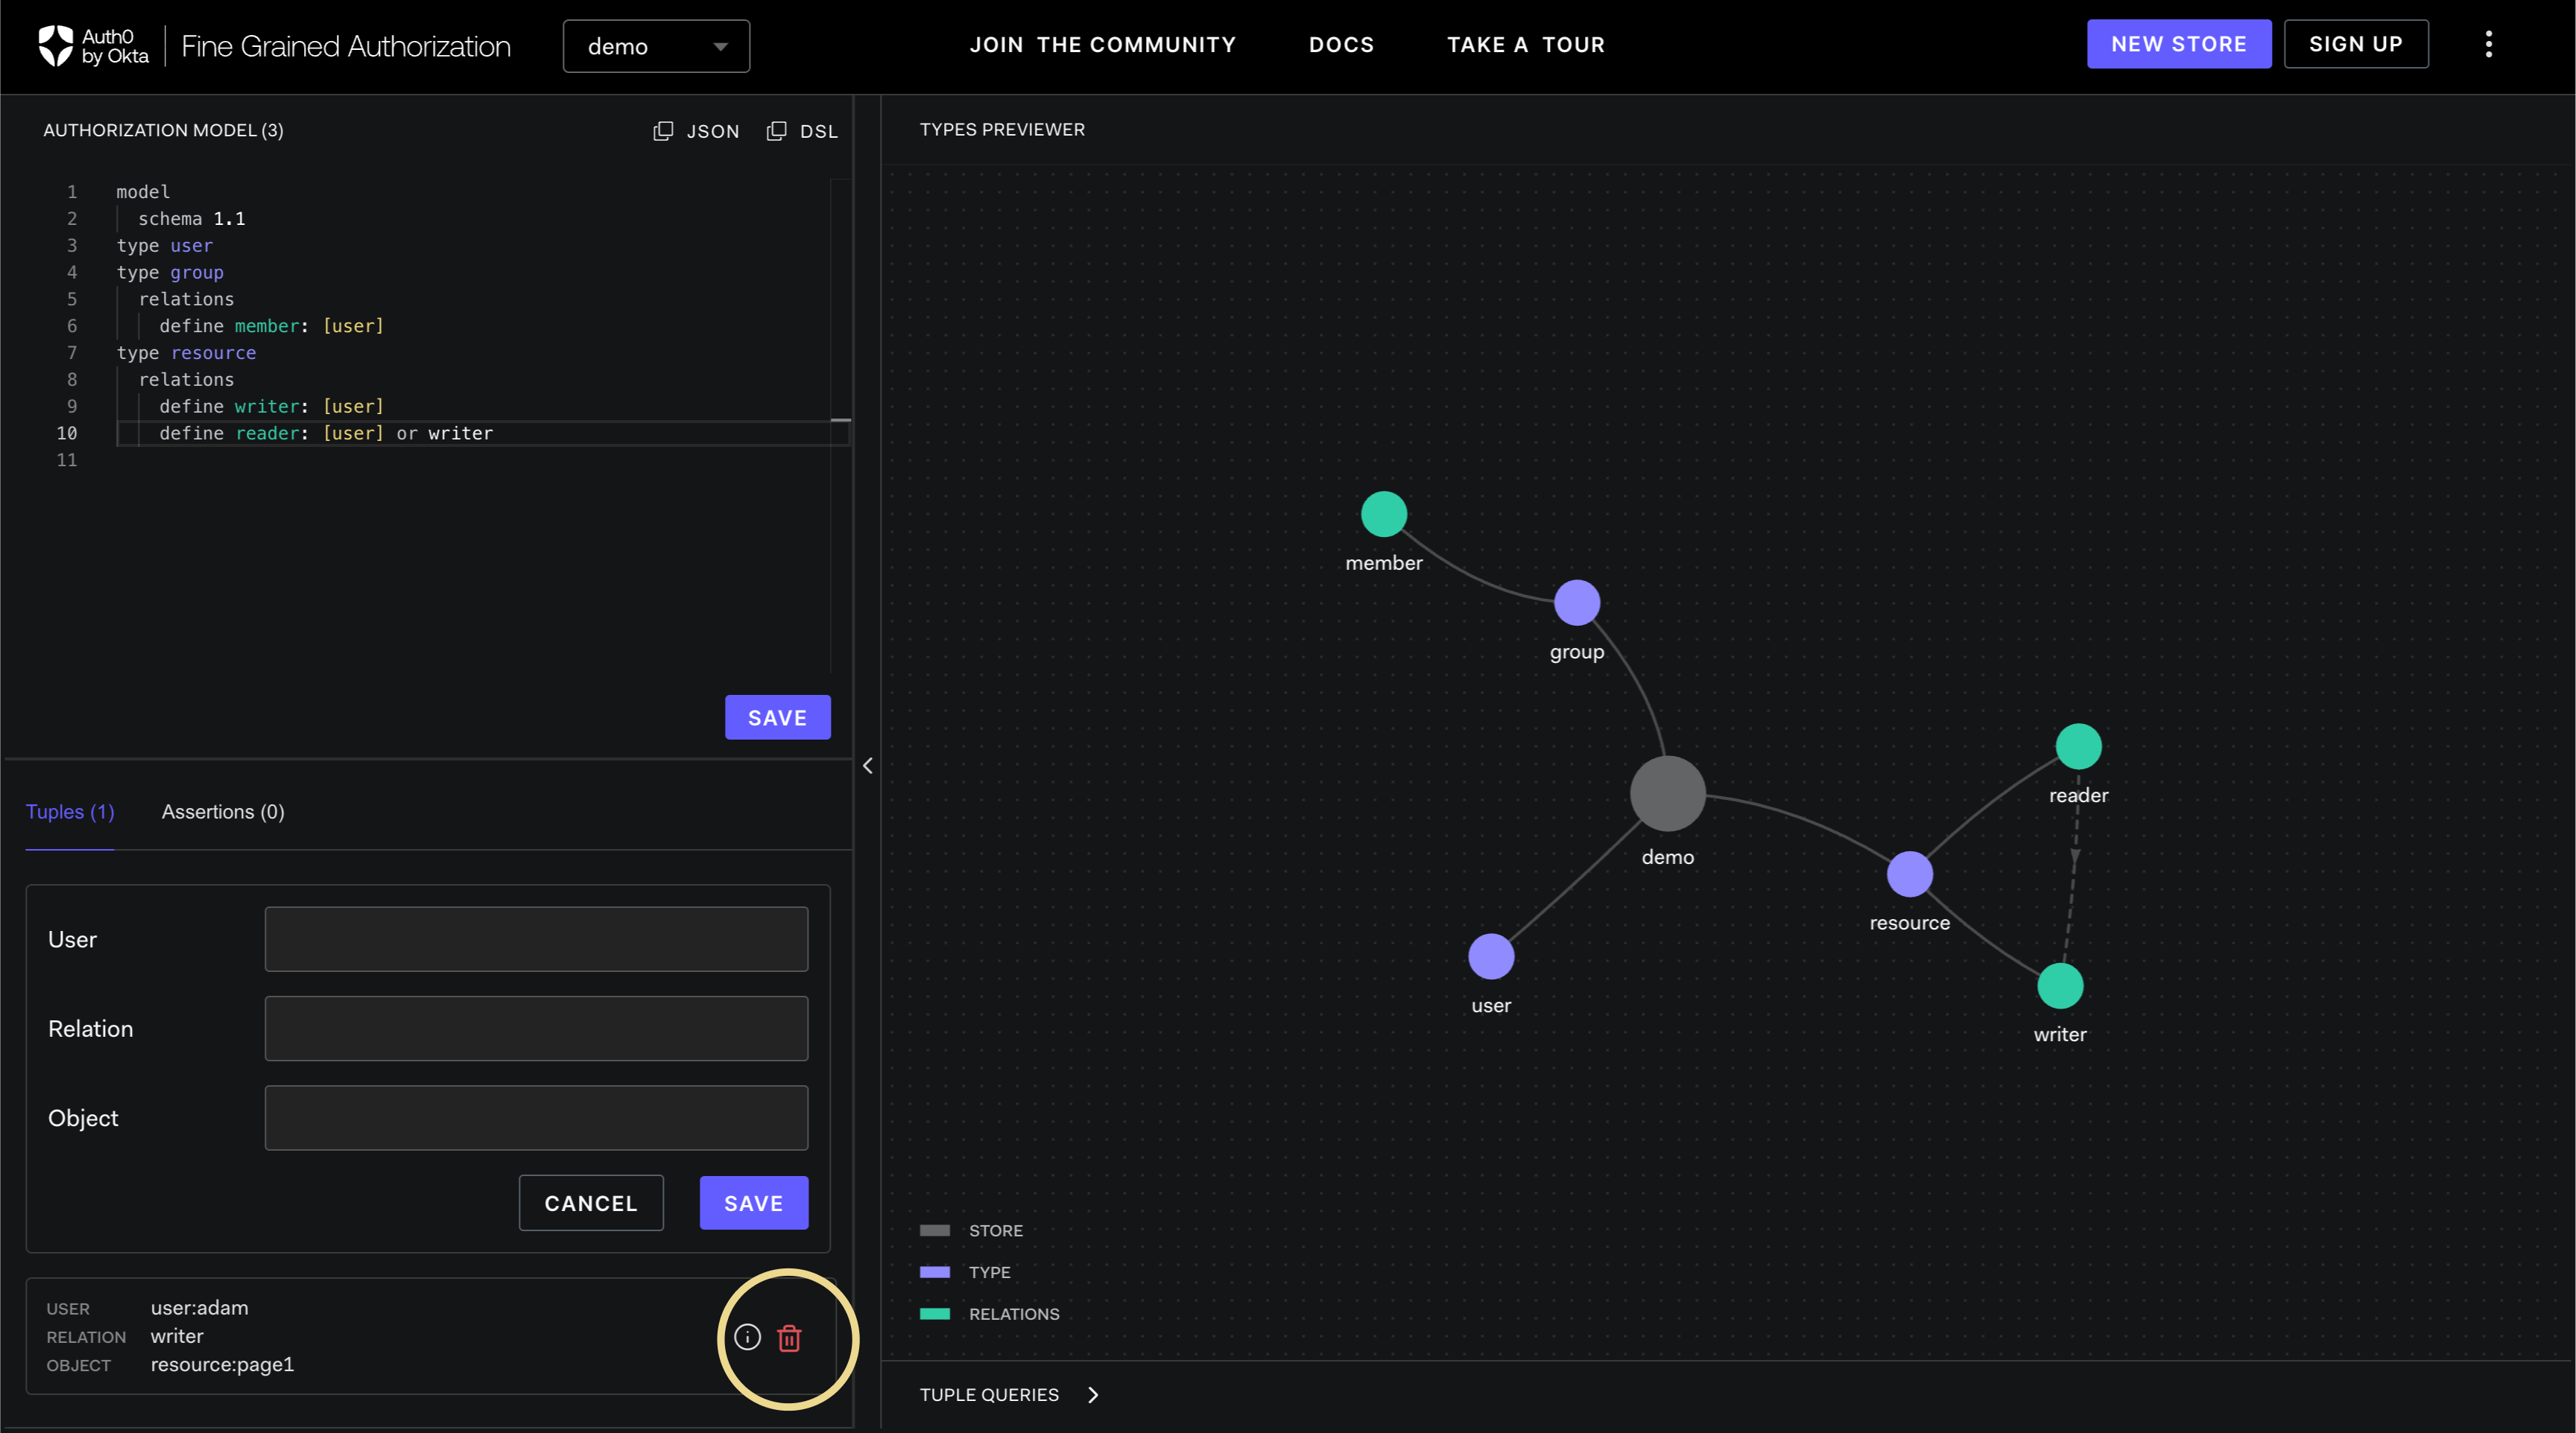Select the user type node
The width and height of the screenshot is (2576, 1433).
(1490, 956)
